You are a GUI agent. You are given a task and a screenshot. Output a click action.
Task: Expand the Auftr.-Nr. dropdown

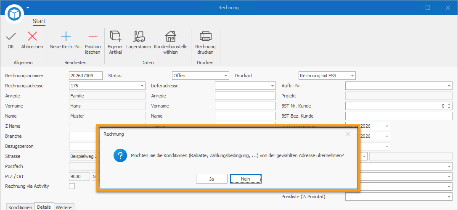click(x=449, y=86)
